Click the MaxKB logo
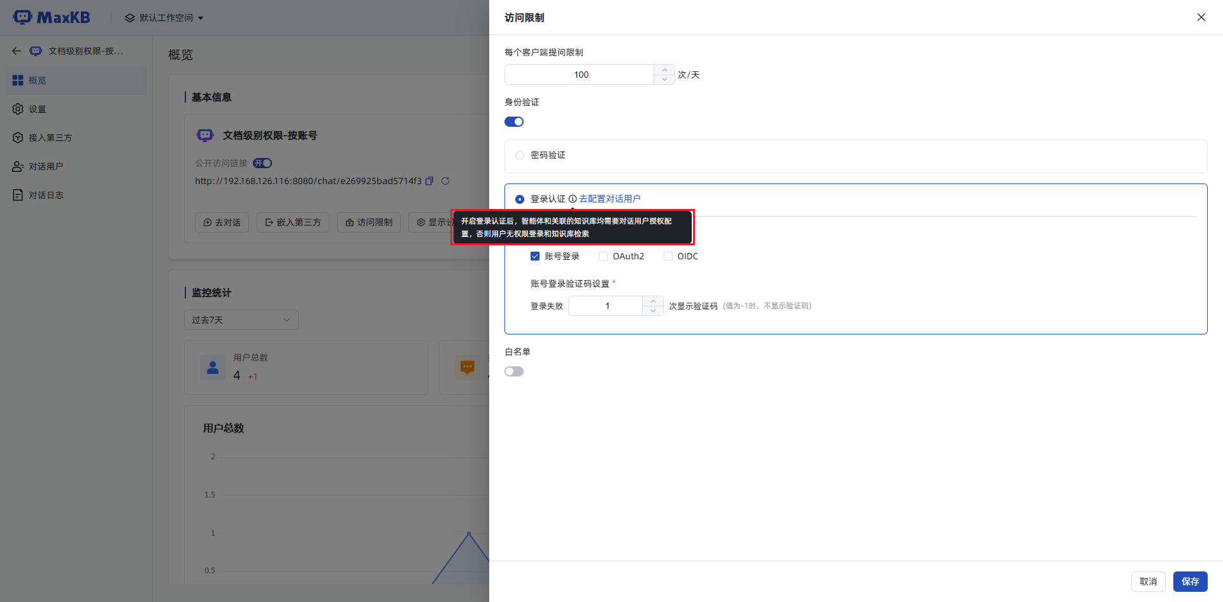 (x=52, y=17)
